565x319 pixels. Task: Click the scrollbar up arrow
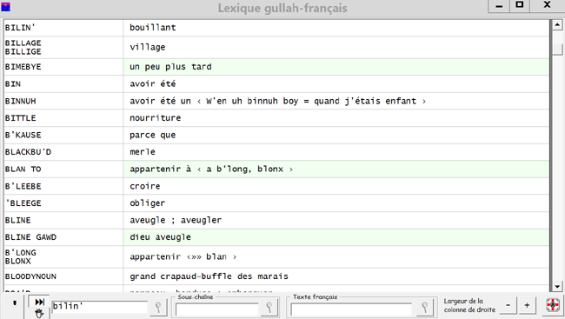click(x=557, y=25)
